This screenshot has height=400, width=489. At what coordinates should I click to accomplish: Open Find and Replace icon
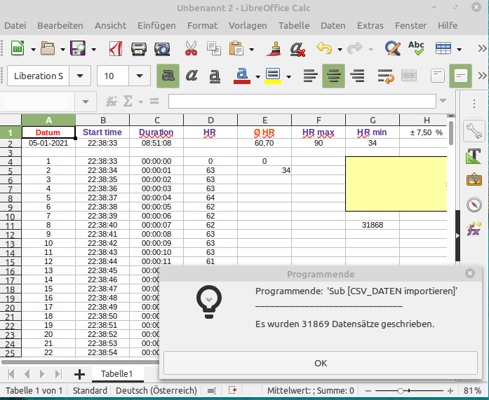pos(393,48)
